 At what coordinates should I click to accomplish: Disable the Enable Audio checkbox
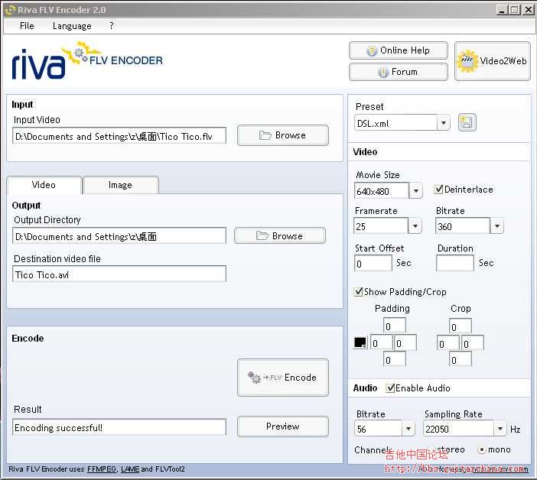point(391,388)
